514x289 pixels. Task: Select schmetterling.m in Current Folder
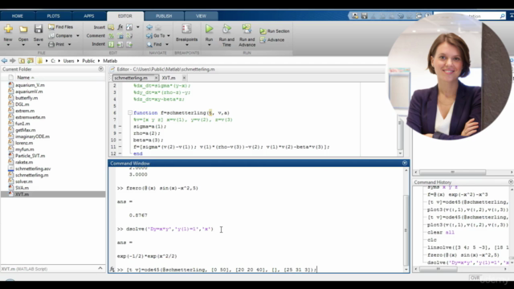pos(31,175)
